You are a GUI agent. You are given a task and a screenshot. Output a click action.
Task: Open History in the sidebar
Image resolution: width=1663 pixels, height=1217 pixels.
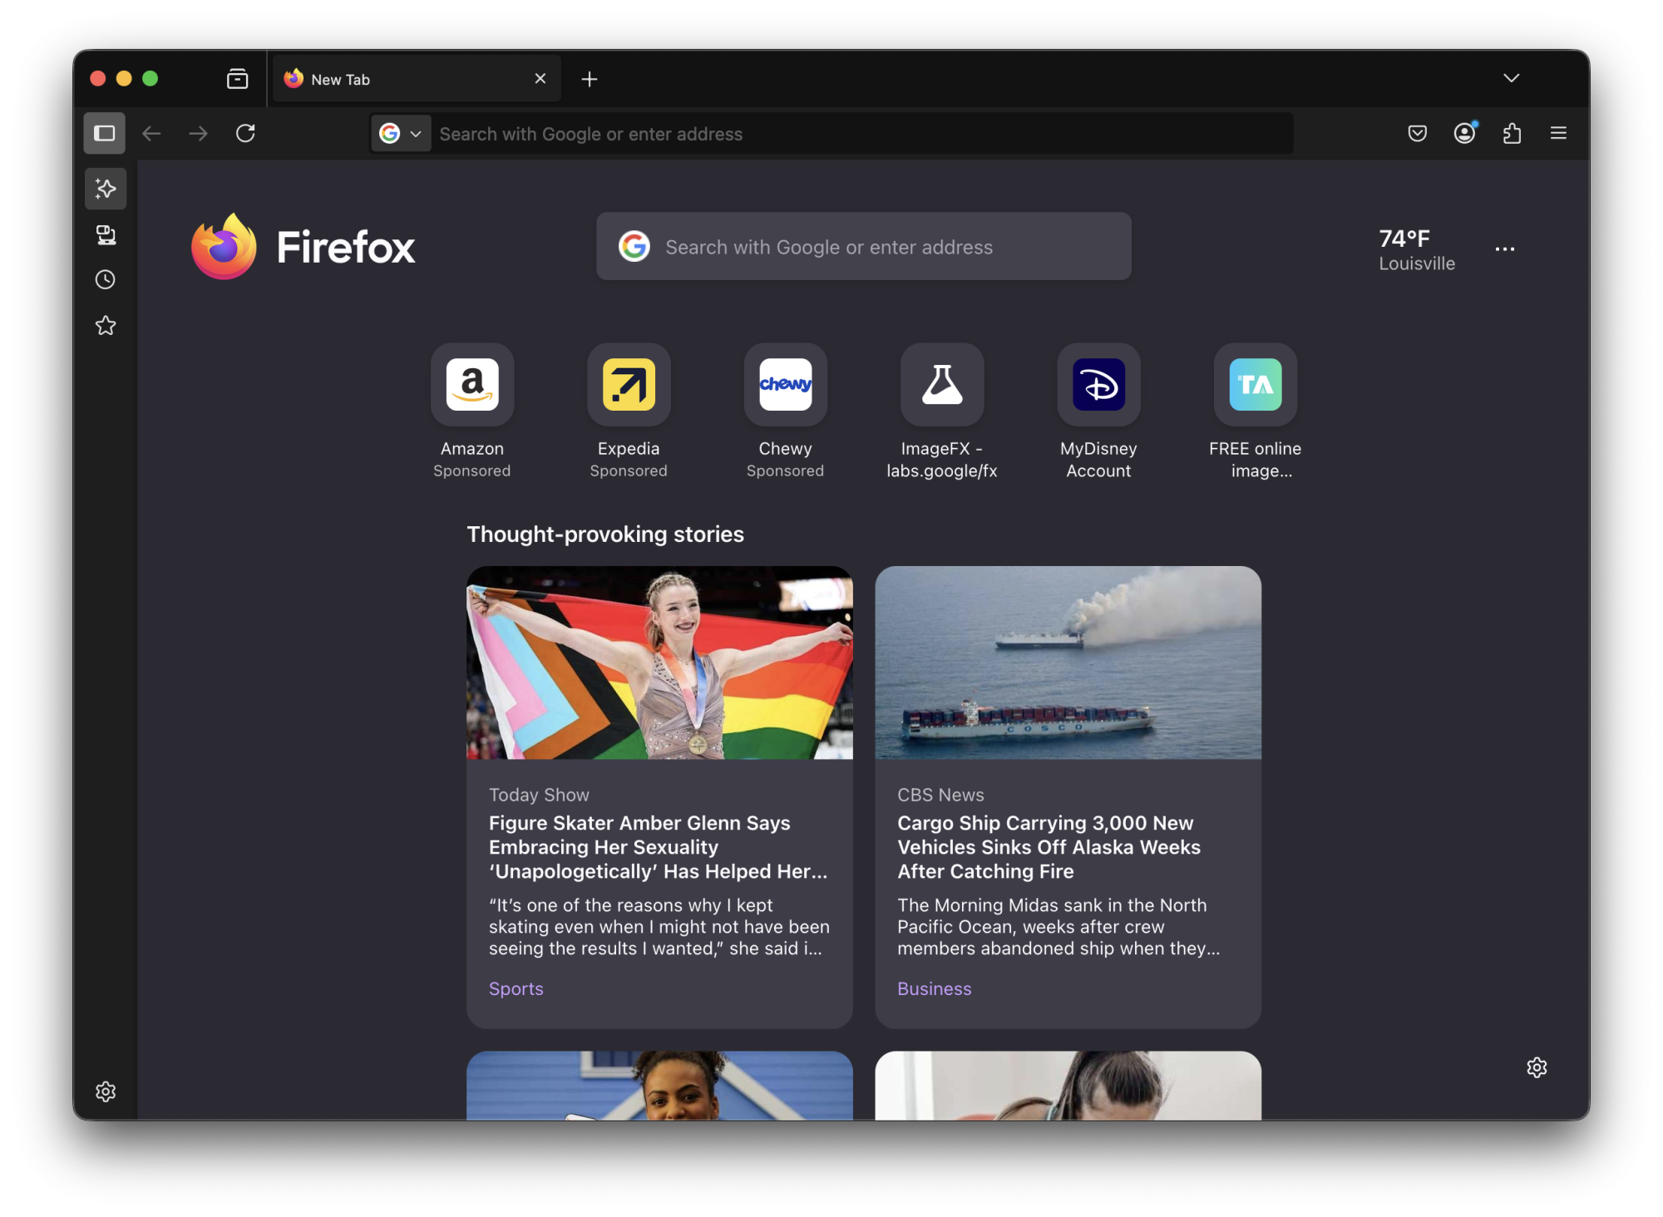pos(106,279)
